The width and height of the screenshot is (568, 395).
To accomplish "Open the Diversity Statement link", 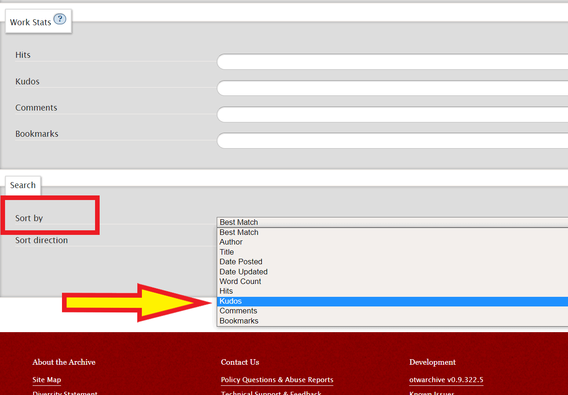I will [x=65, y=393].
